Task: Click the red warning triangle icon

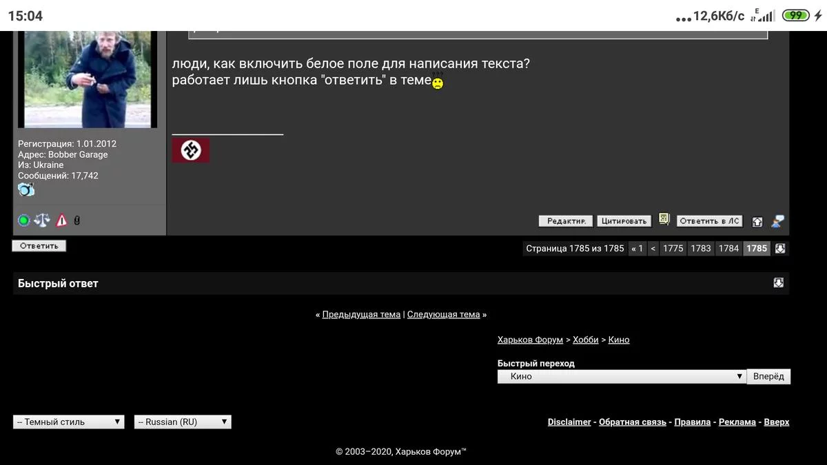Action: point(61,220)
